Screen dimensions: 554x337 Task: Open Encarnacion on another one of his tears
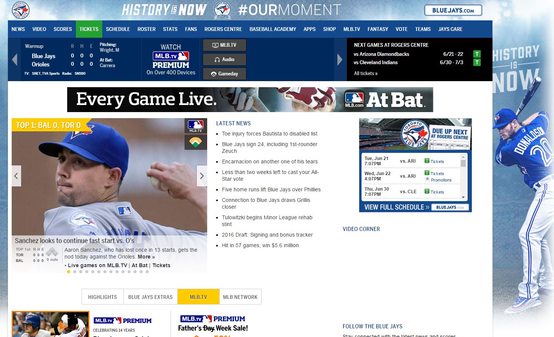[270, 162]
